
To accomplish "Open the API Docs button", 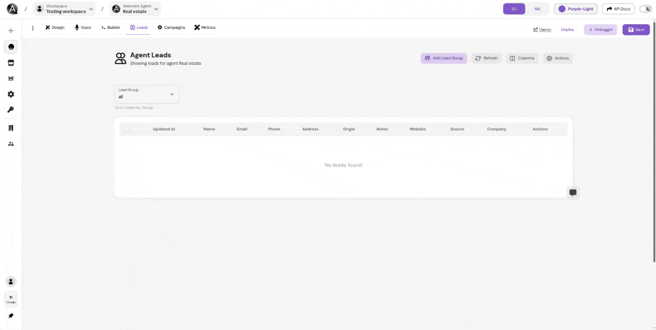I will 619,9.
